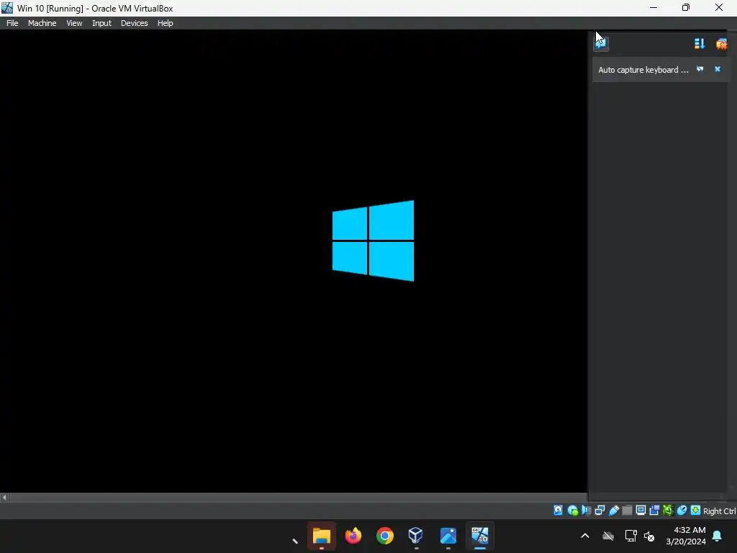Click the Win 10 VM taskbar icon
This screenshot has height=553, width=737.
(x=480, y=536)
